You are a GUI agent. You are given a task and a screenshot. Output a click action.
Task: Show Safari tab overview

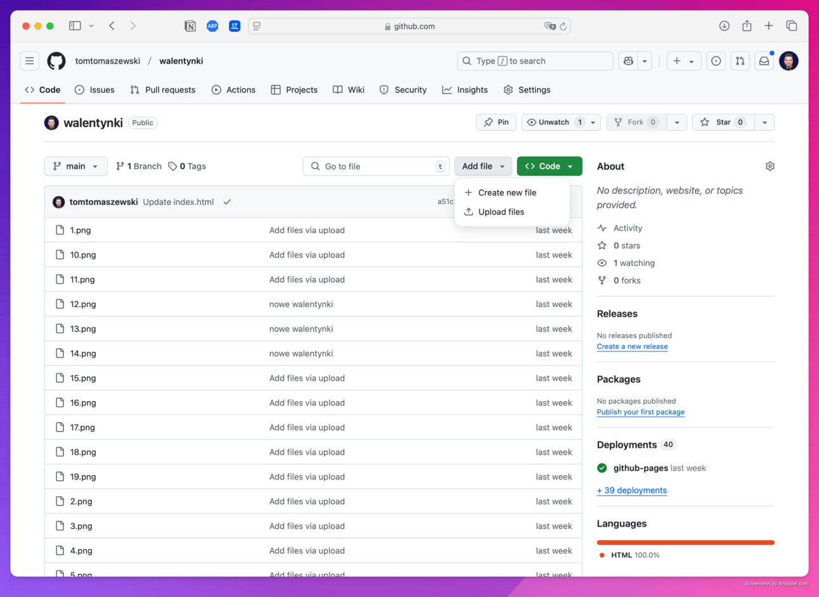pos(791,26)
